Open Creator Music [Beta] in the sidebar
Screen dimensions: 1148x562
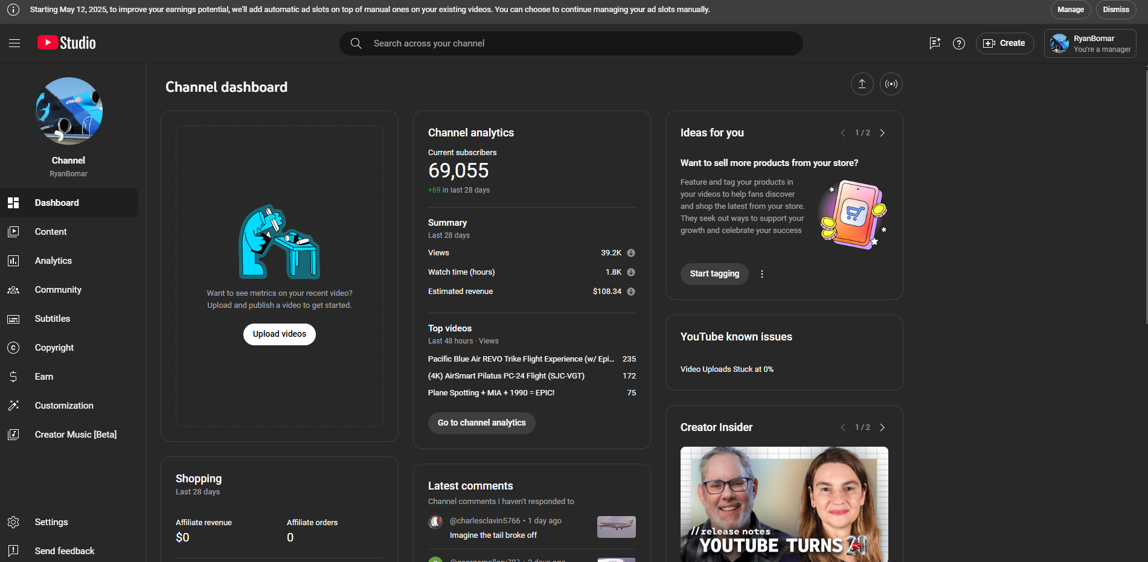69,435
